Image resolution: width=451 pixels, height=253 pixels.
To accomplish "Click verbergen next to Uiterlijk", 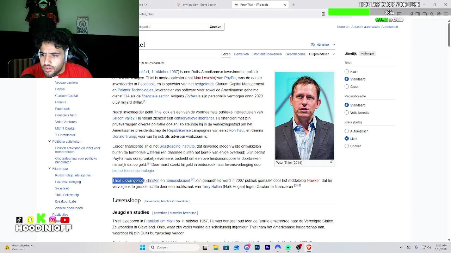I will (367, 53).
